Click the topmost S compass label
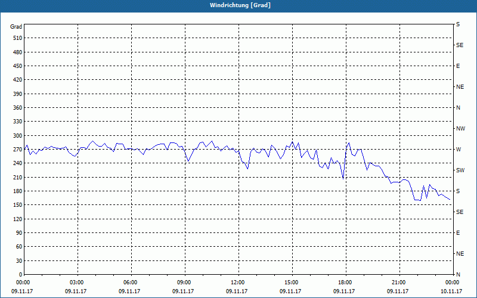The image size is (477, 298). click(x=458, y=24)
